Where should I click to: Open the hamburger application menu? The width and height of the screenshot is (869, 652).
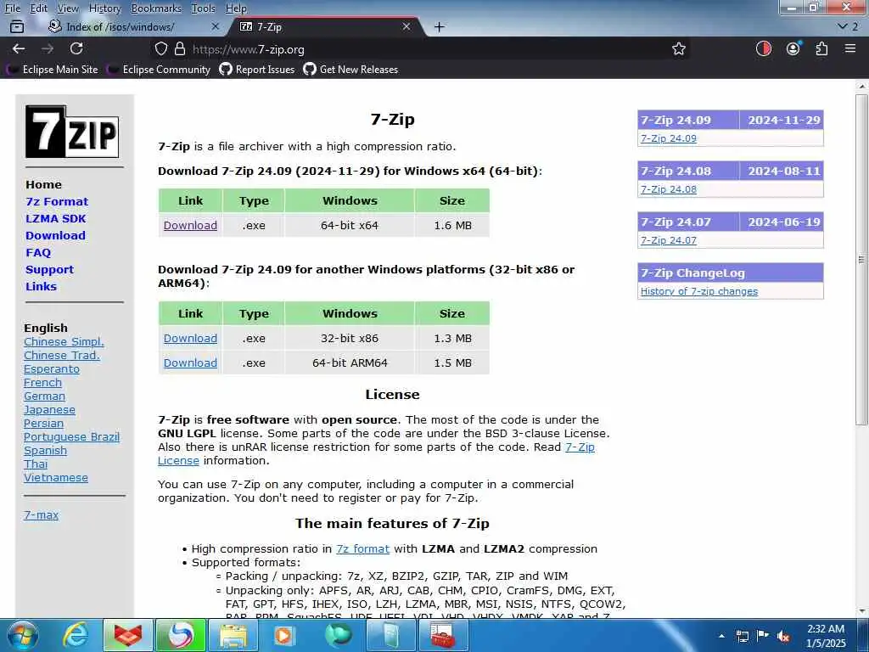pyautogui.click(x=850, y=48)
